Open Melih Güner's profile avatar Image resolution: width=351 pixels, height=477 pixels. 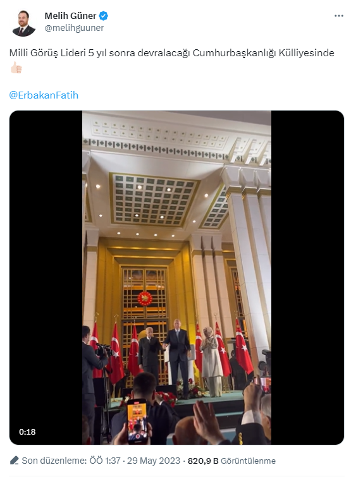pos(24,23)
